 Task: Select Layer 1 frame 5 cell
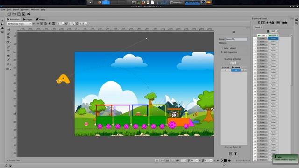tap(262, 51)
